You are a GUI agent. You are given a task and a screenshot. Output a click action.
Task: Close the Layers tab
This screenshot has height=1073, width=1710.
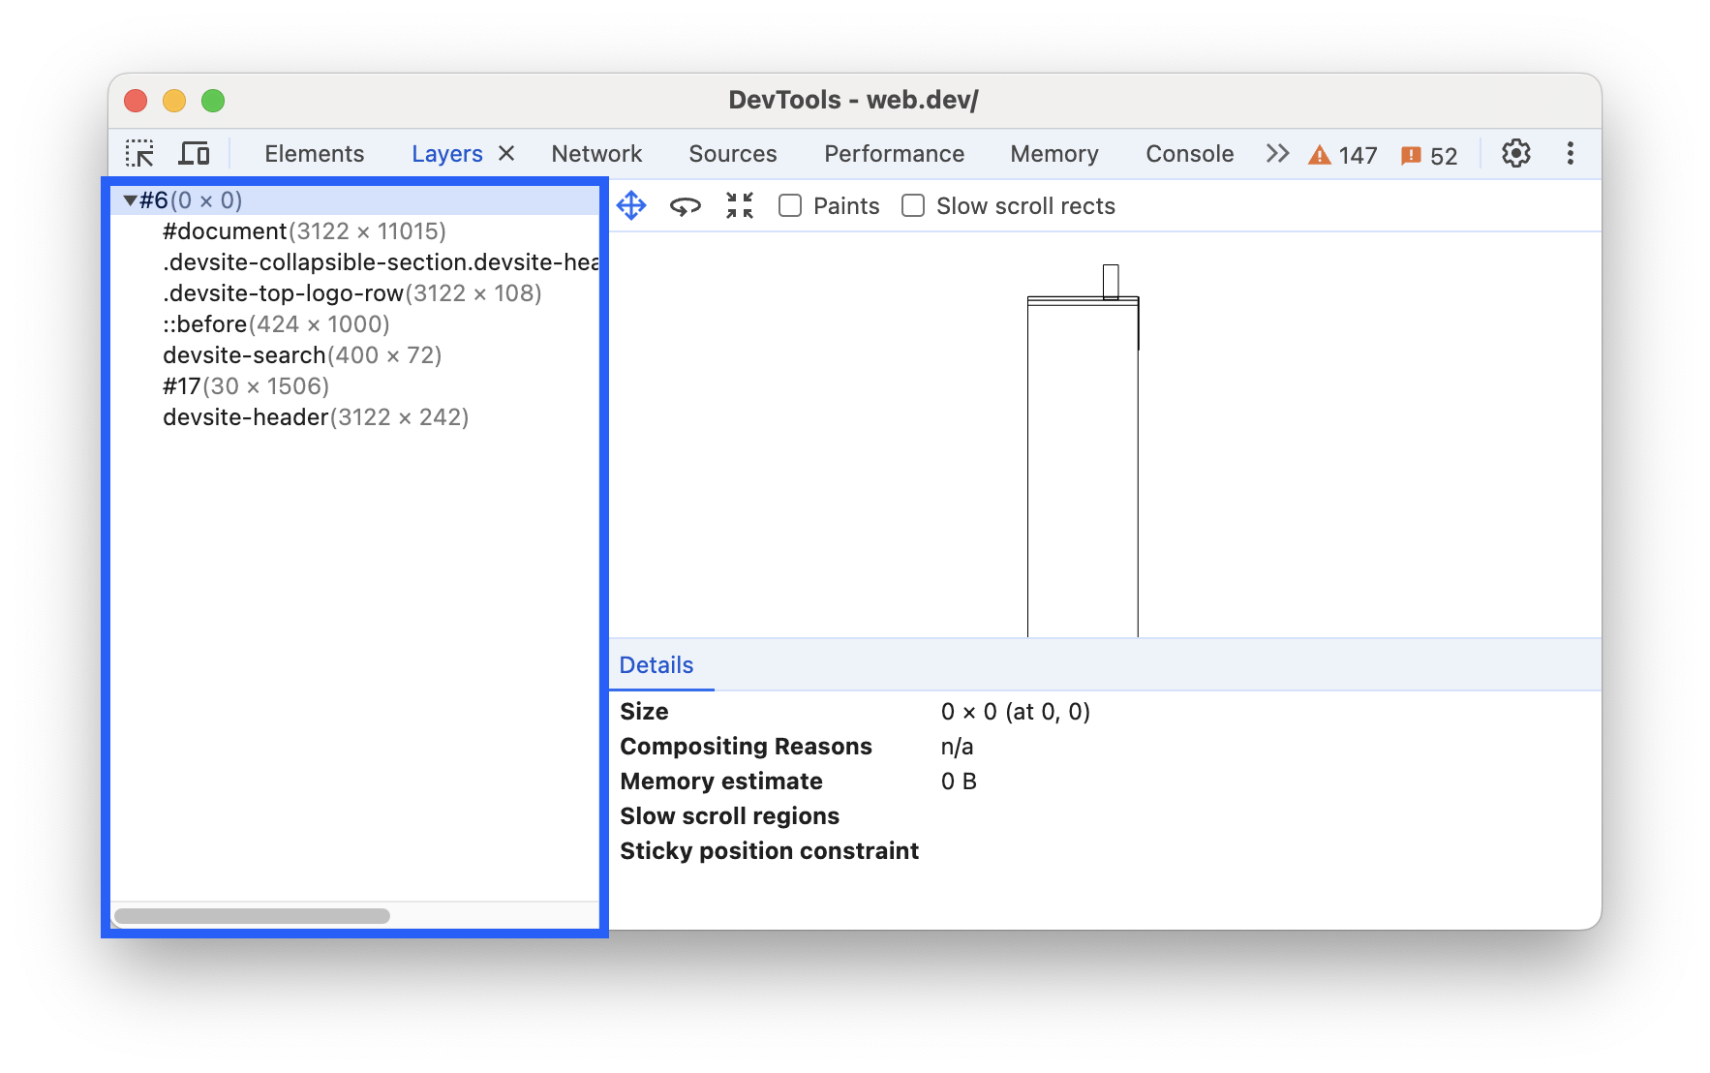pyautogui.click(x=505, y=153)
